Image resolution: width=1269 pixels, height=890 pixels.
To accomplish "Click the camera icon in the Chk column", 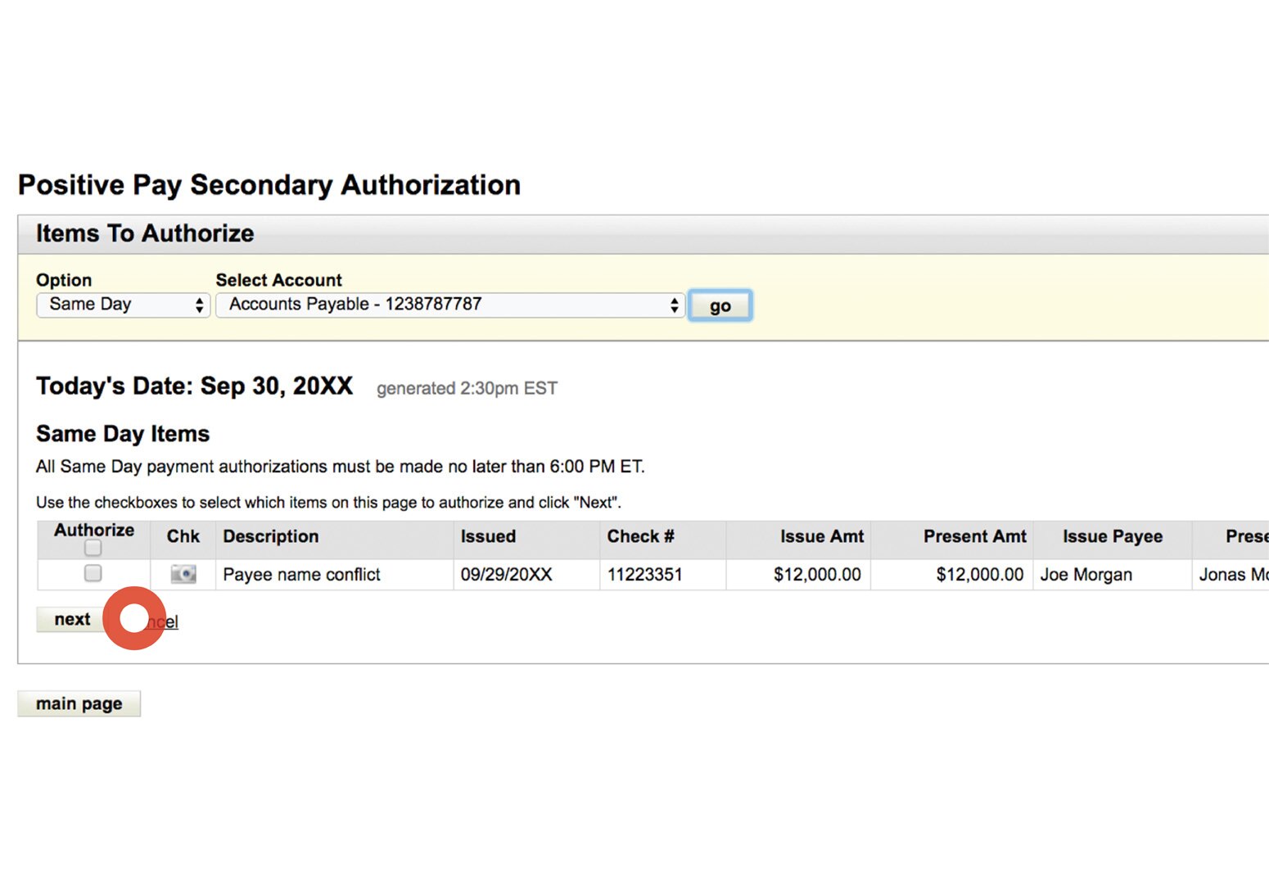I will coord(182,574).
